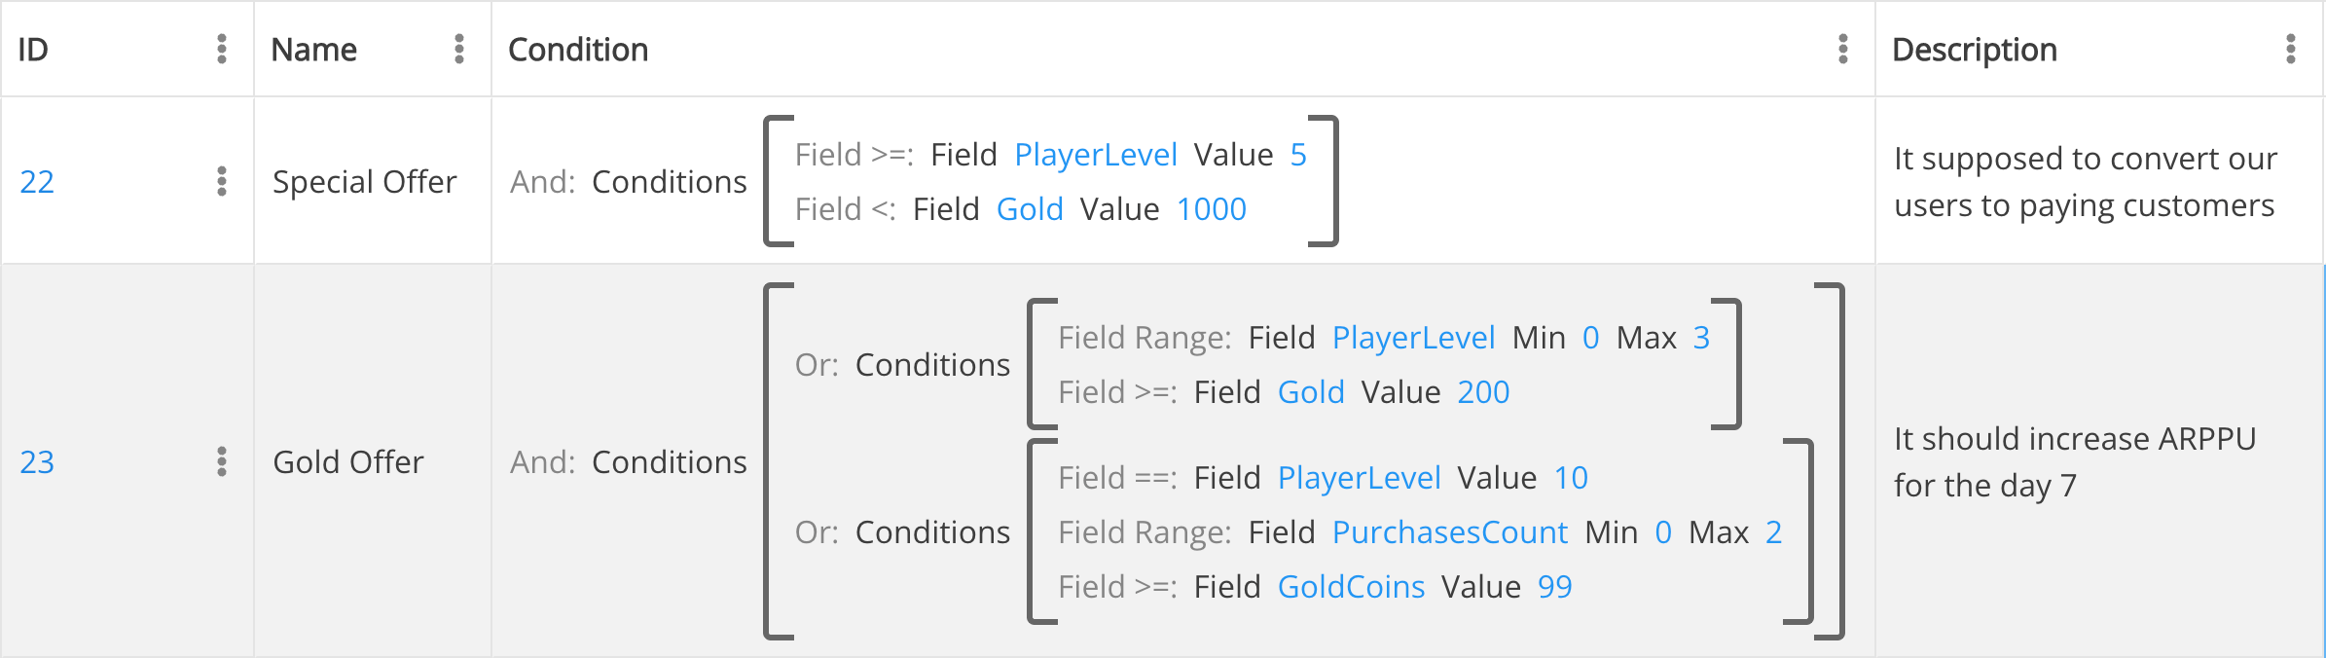This screenshot has height=658, width=2326.
Task: Open the ID column options menu
Action: coord(222,49)
